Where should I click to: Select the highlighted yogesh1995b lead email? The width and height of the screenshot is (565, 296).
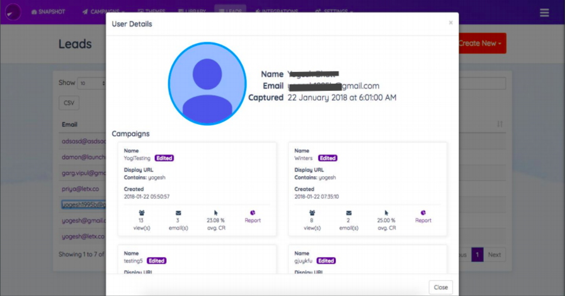83,205
